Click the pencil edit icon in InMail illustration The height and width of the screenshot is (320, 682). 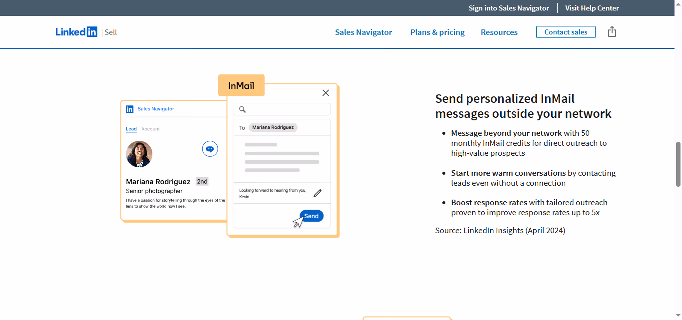click(x=318, y=193)
